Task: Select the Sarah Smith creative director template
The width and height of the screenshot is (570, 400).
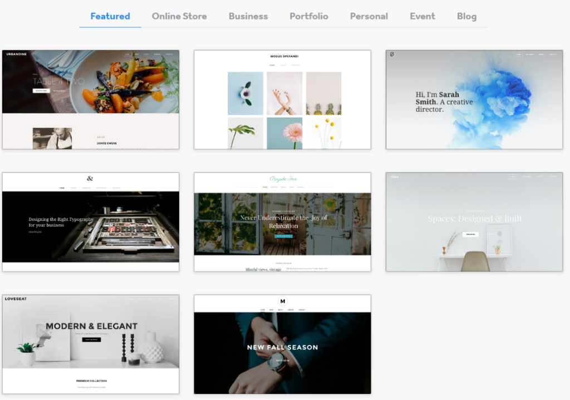Action: point(474,100)
